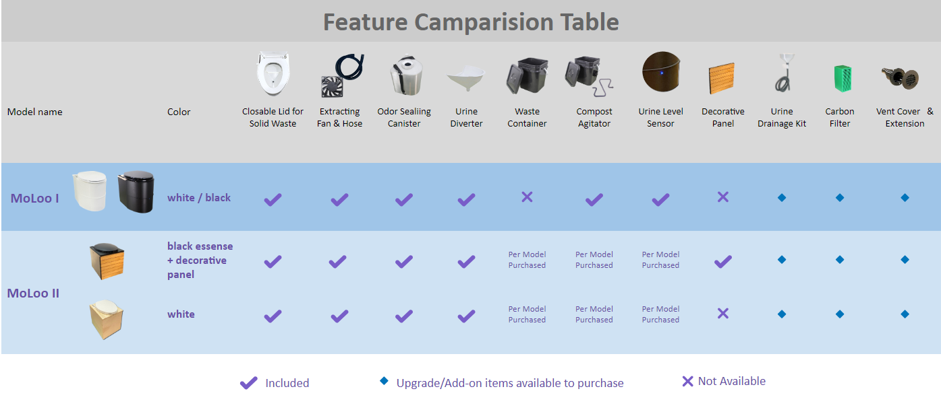Click the MoLoo I model name
The height and width of the screenshot is (416, 941).
[34, 199]
